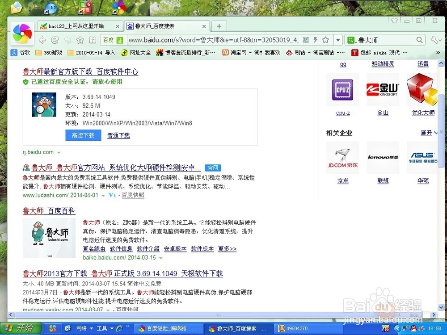Expand dropdown after www.ludashi.com date
Image resolution: width=447 pixels, height=335 pixels.
103,196
